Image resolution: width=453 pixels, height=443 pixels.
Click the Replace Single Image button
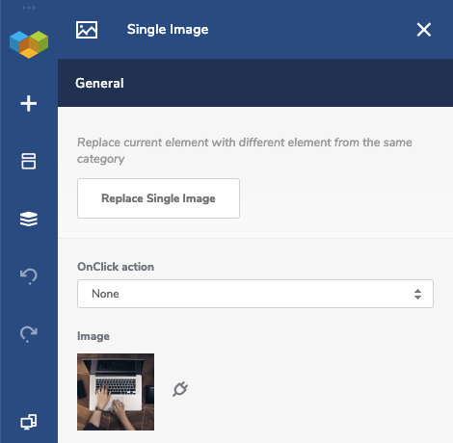[158, 198]
